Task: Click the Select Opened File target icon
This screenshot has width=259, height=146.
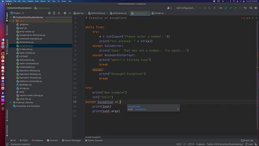Action: 49,13
